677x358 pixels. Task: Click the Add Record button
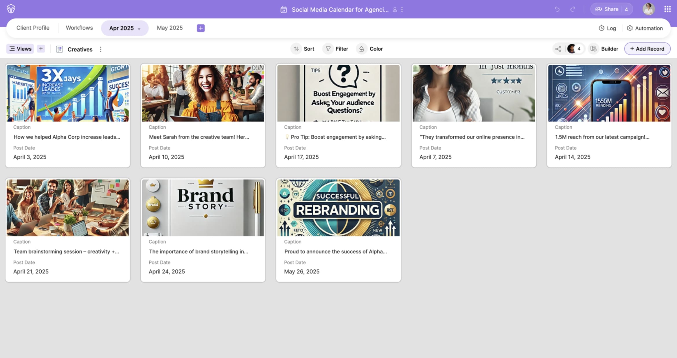pos(647,49)
